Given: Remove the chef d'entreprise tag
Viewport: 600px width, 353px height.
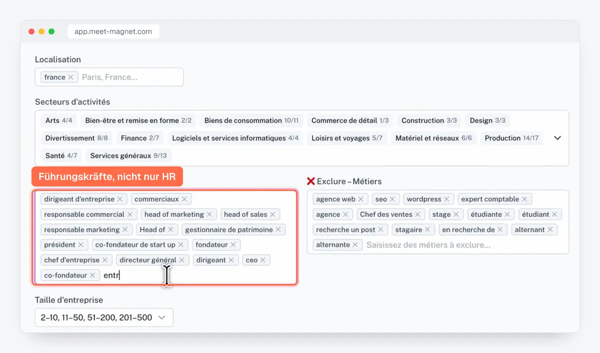Looking at the screenshot, I should (x=105, y=260).
